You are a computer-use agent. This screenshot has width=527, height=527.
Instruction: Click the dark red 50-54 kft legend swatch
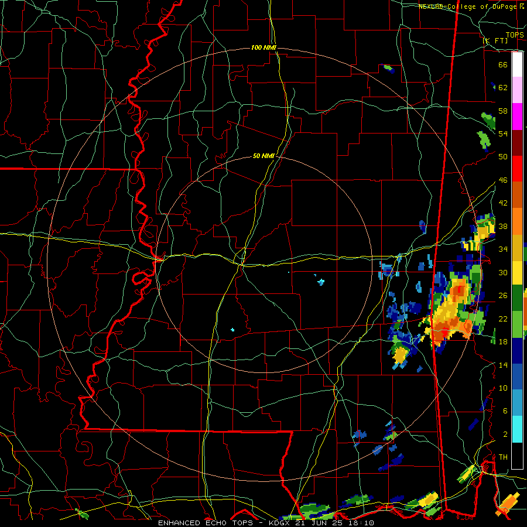click(x=517, y=143)
